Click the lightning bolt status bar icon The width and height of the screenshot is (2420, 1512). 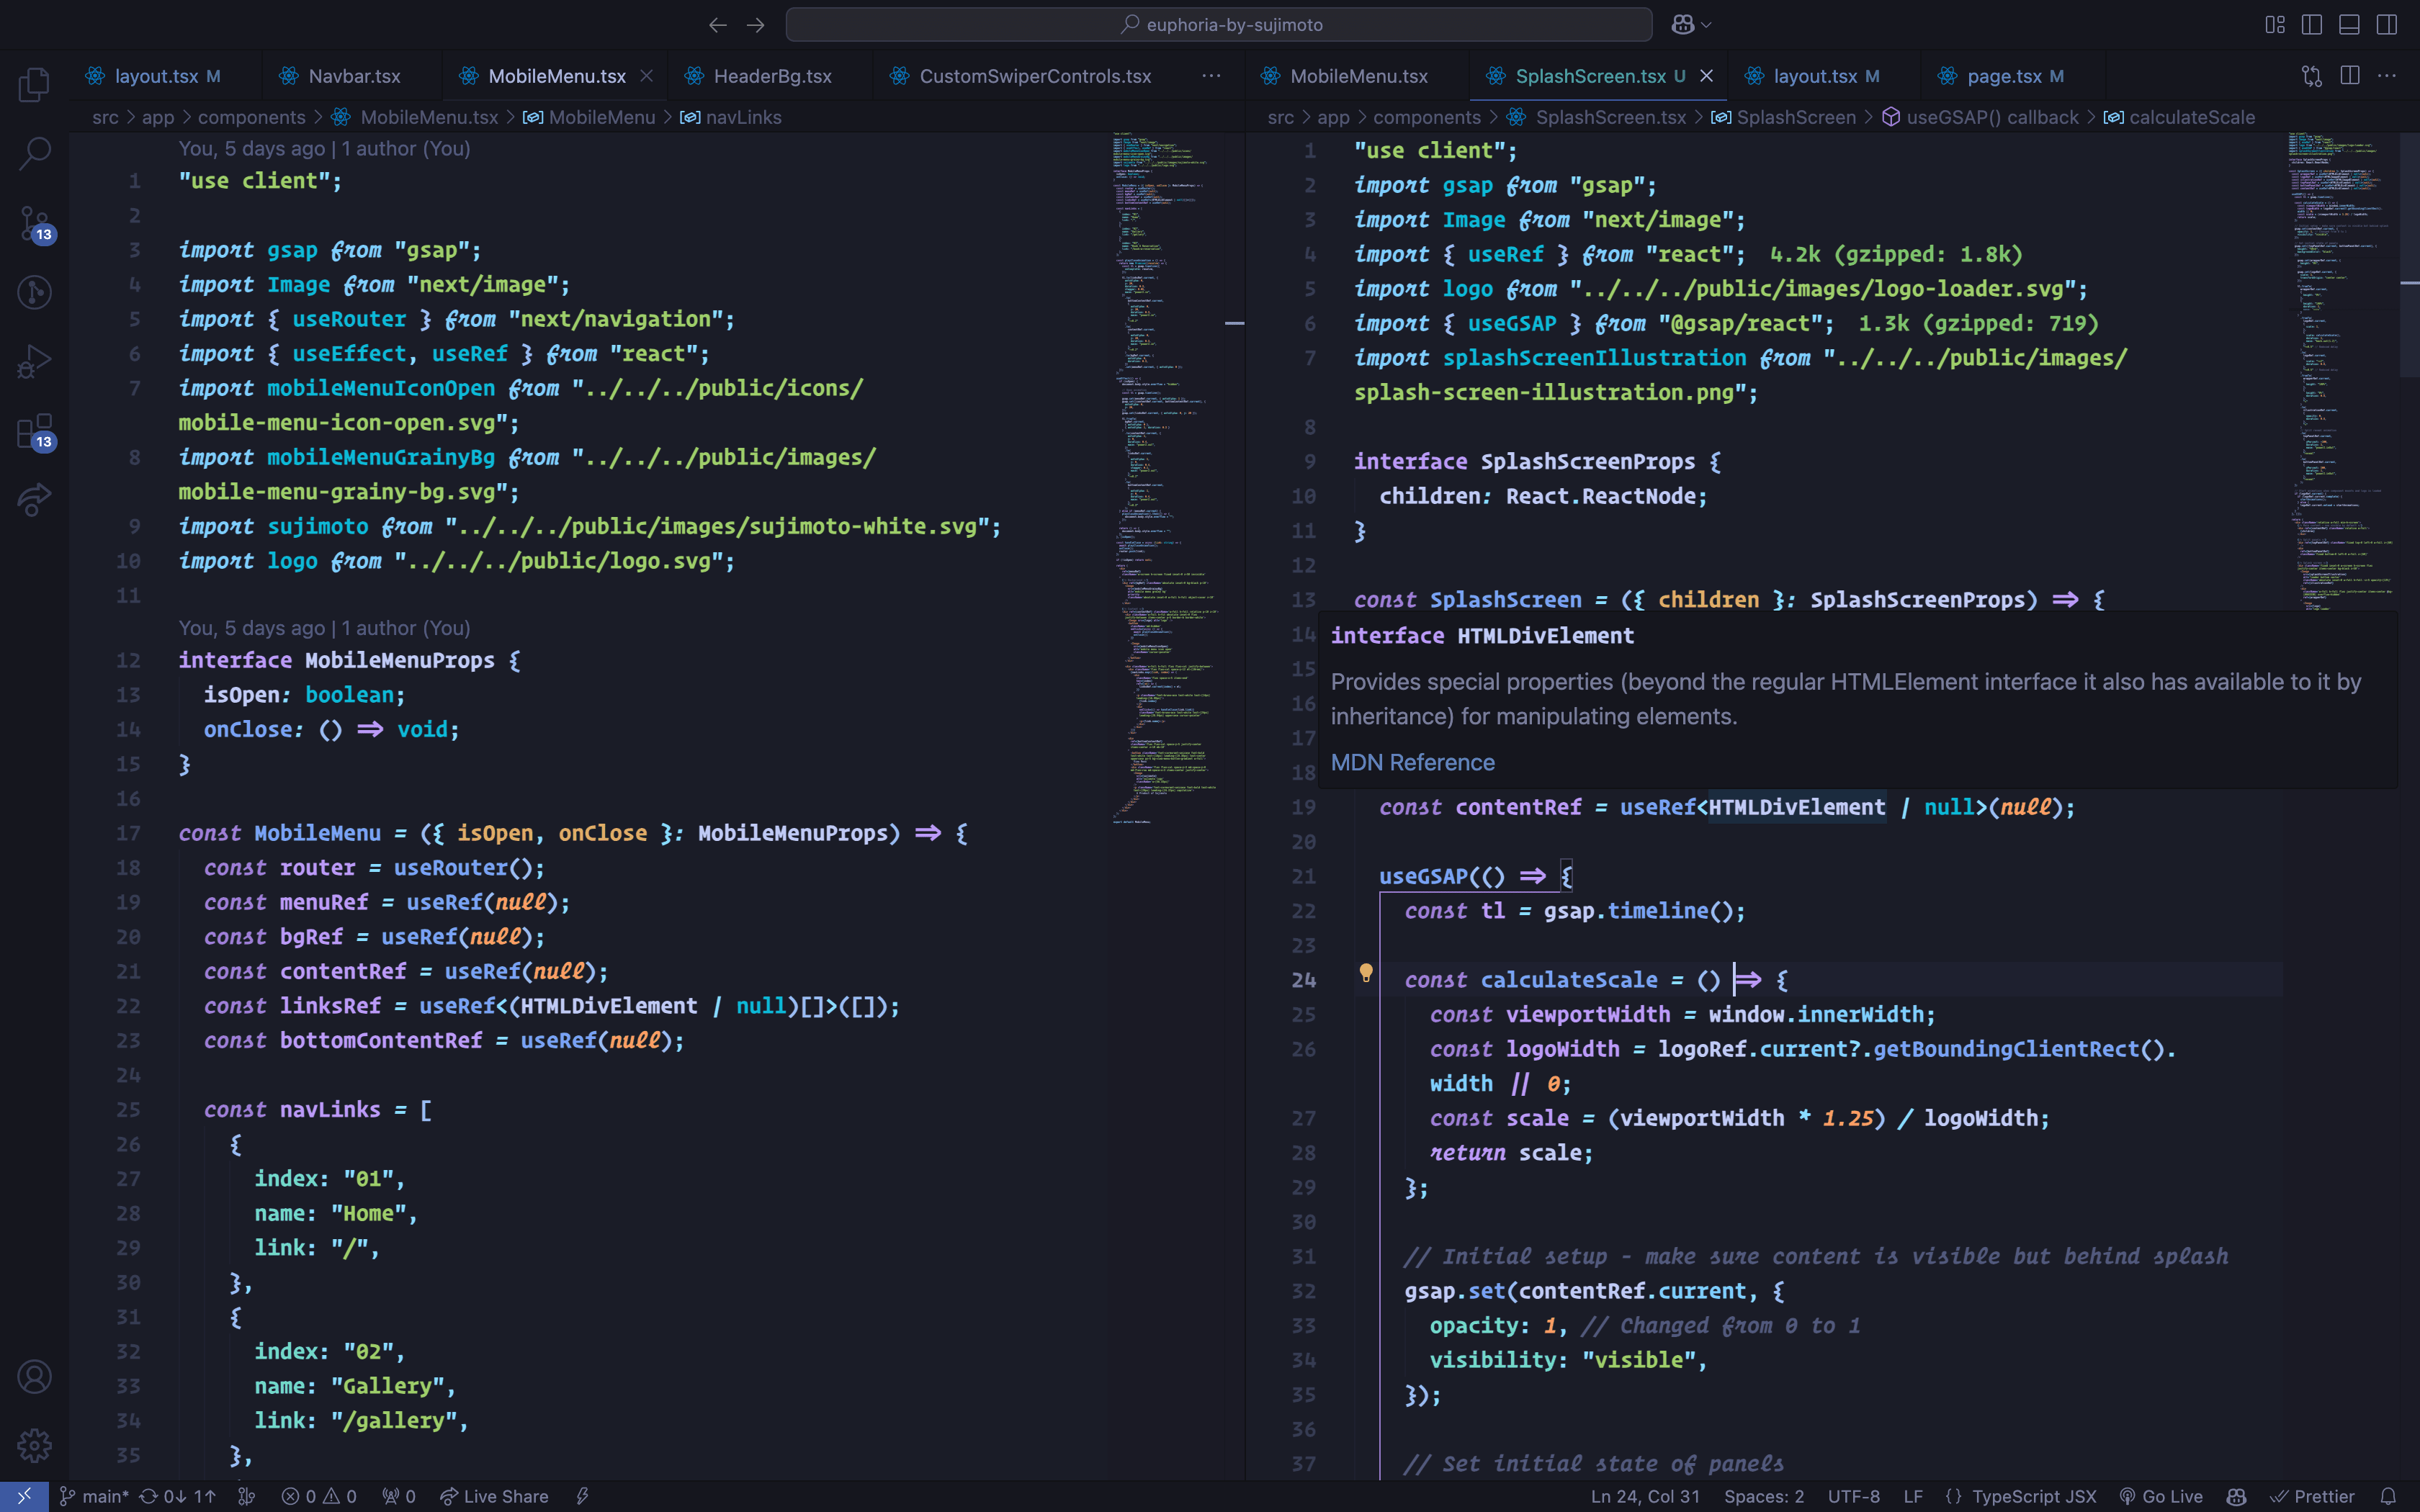[x=582, y=1496]
